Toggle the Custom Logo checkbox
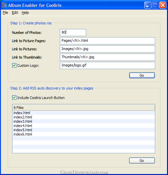Screen dimensions: 168x175 point(14,65)
